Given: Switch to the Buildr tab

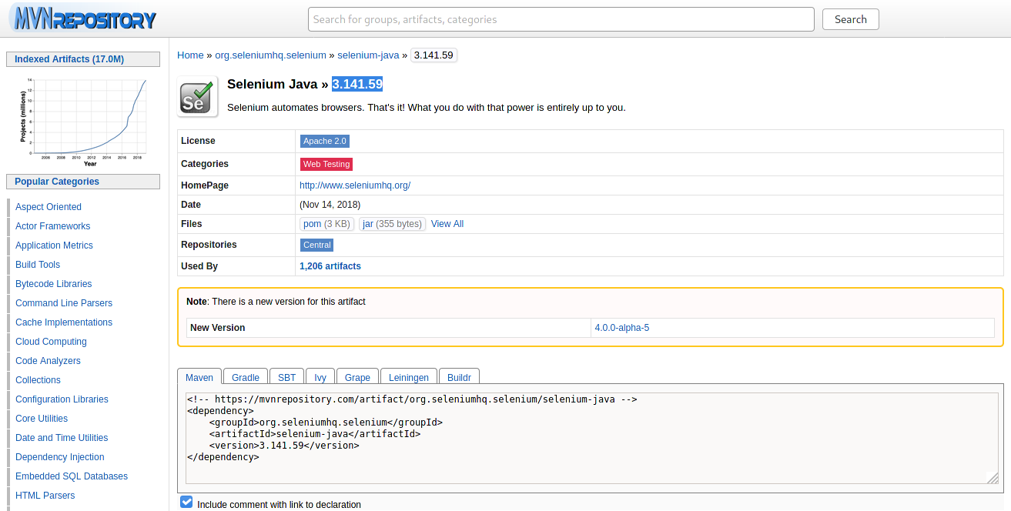Looking at the screenshot, I should click(x=459, y=377).
